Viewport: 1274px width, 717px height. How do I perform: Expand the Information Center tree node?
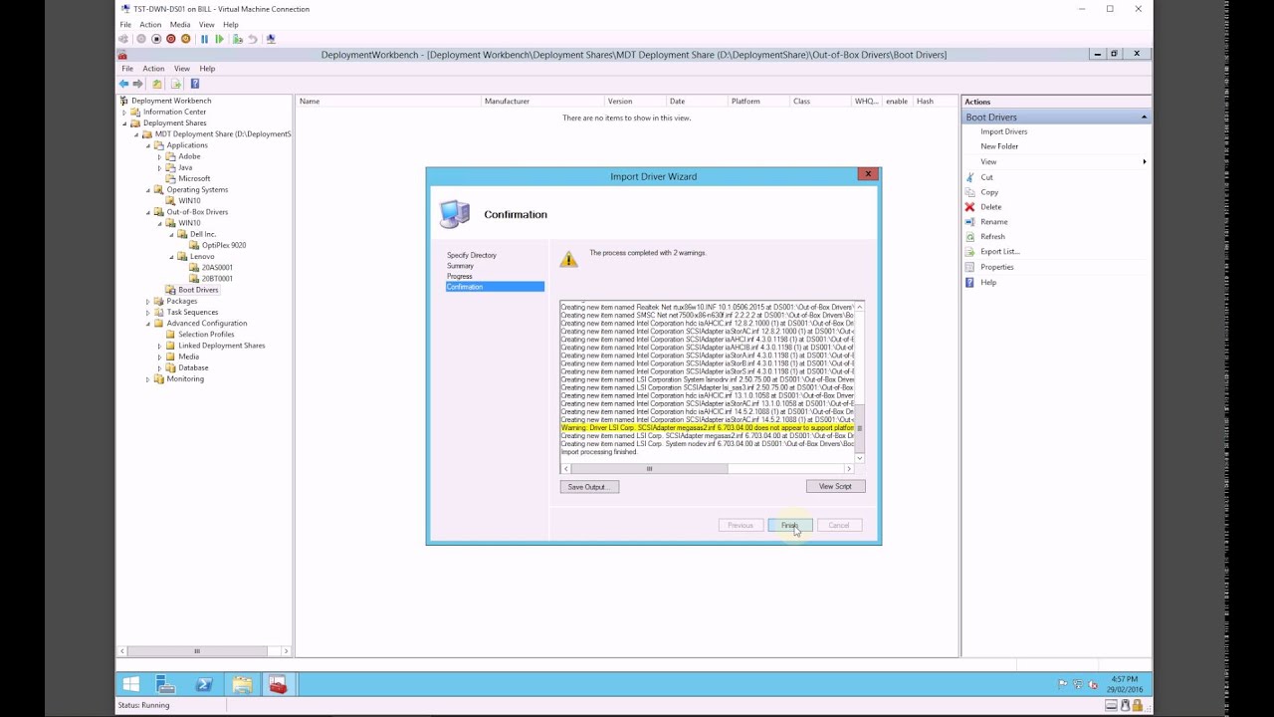click(x=124, y=112)
